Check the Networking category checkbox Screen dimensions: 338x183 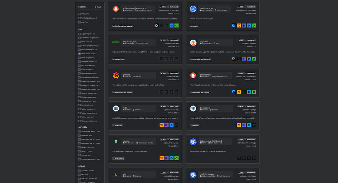79,147
